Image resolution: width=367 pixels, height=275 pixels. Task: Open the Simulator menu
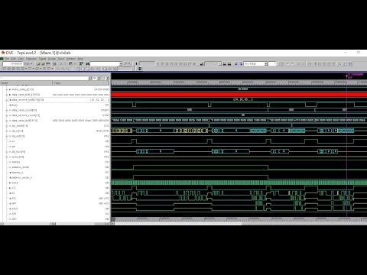[31, 59]
